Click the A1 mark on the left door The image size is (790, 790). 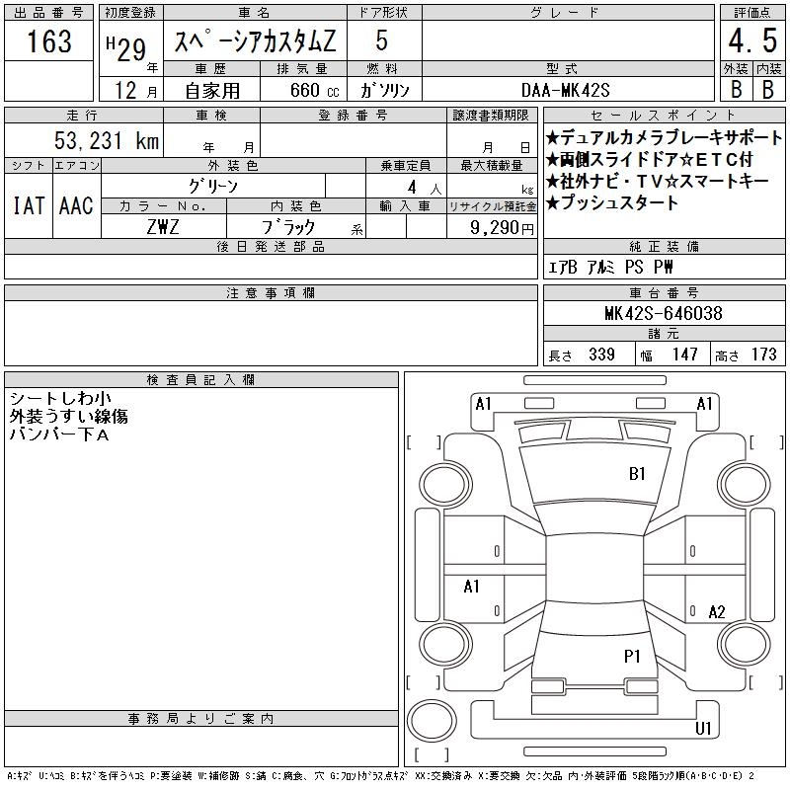point(471,587)
